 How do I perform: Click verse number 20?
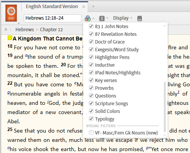[x=63, y=65]
